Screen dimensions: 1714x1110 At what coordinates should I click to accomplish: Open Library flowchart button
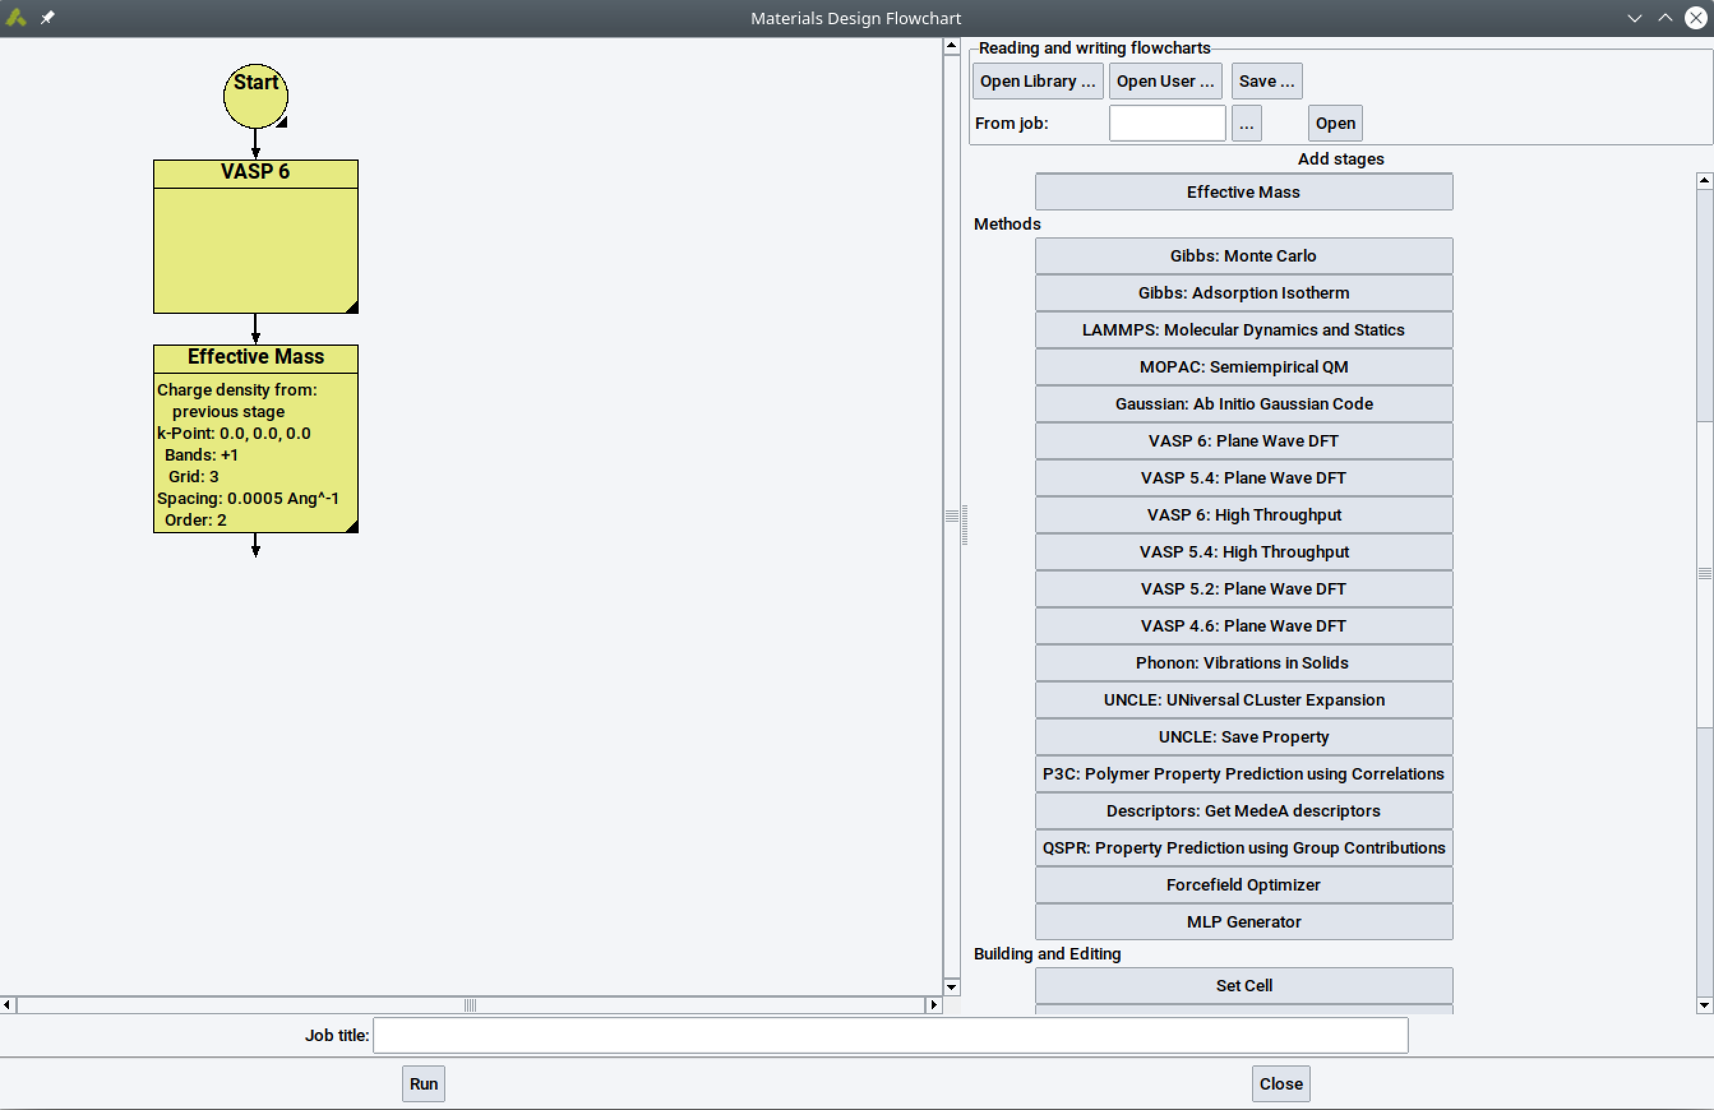click(x=1037, y=80)
